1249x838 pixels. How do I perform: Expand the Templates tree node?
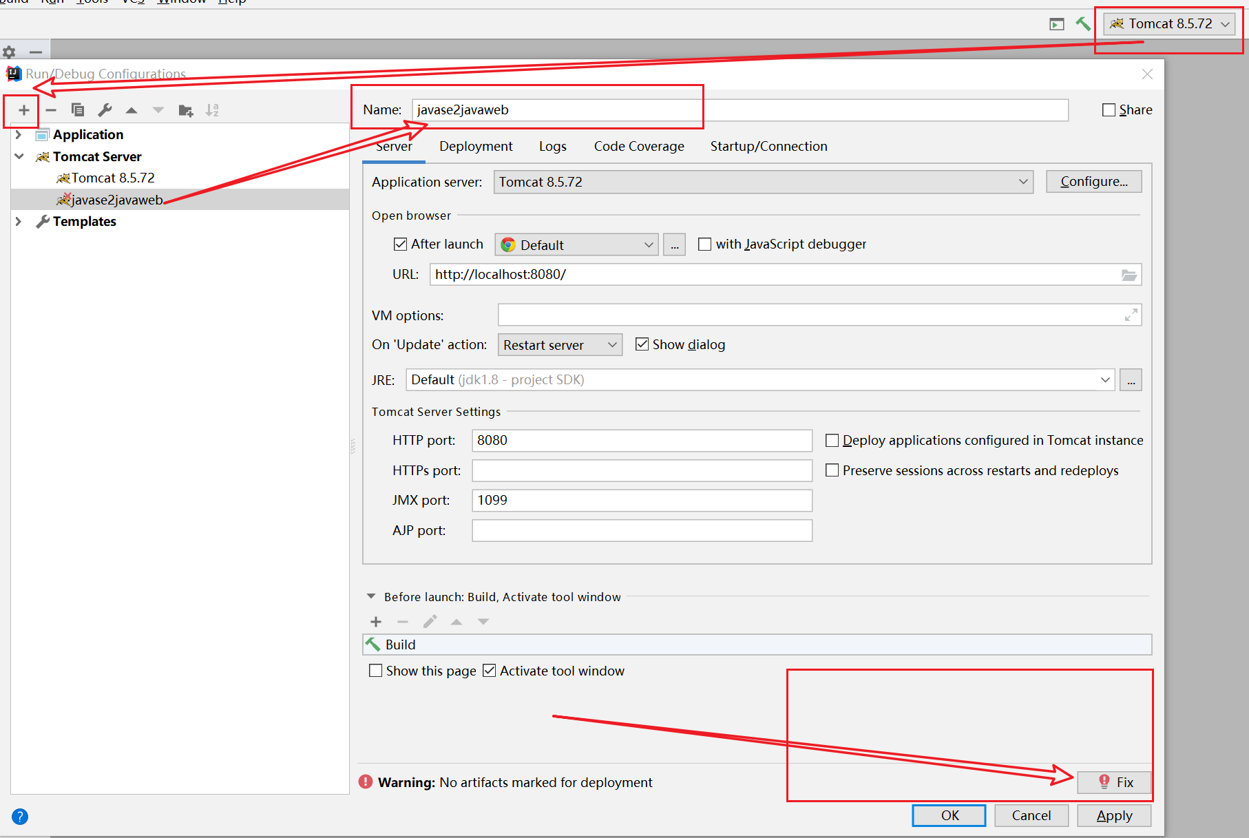click(x=19, y=222)
